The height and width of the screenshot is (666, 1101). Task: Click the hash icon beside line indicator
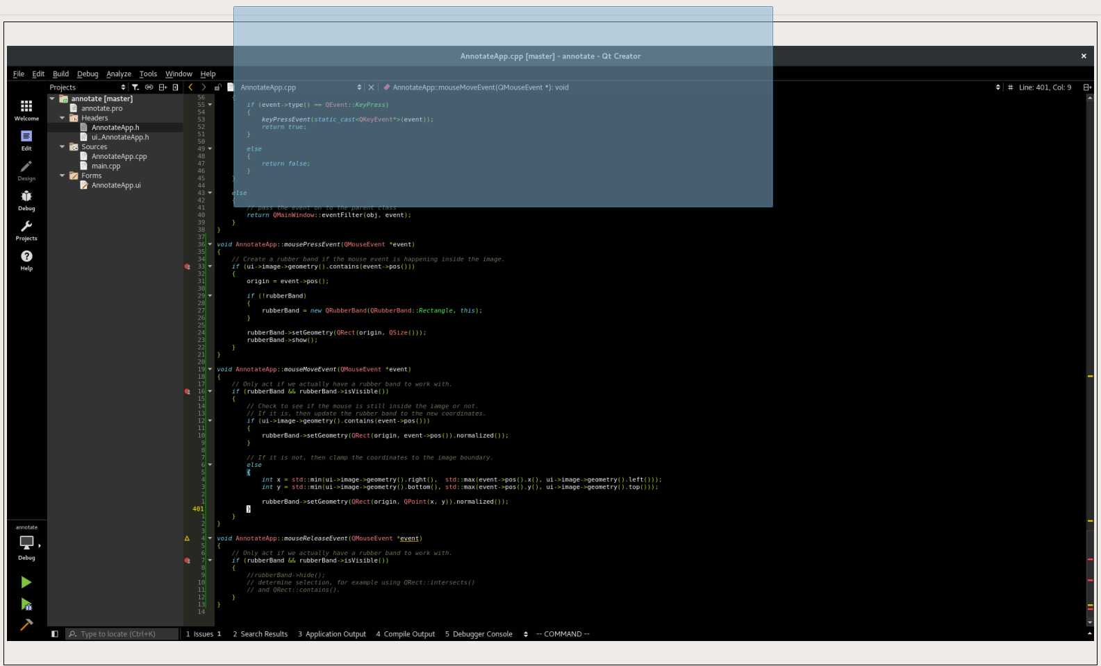click(x=1010, y=87)
